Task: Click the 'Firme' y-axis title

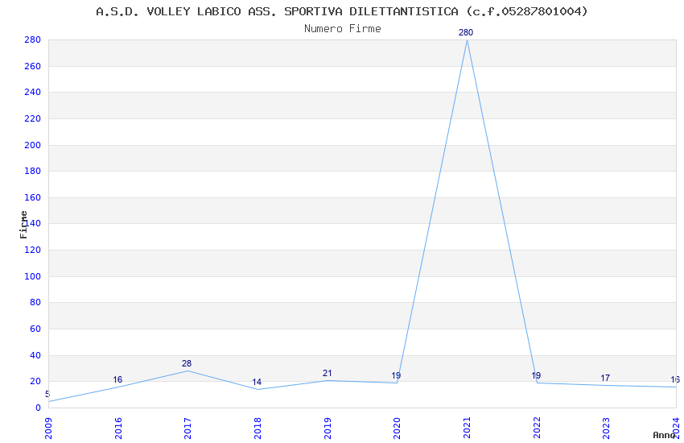Action: [x=23, y=225]
